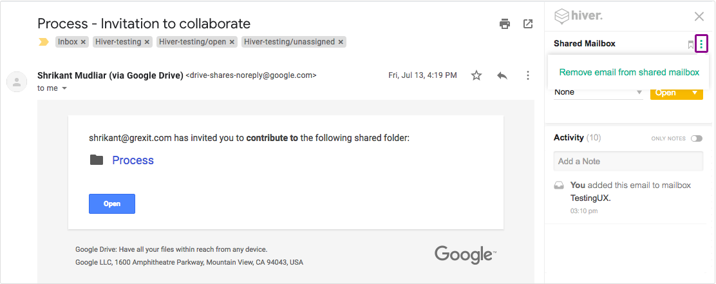Click the Shared Mailbox bookmark icon
This screenshot has width=716, height=284.
(690, 44)
